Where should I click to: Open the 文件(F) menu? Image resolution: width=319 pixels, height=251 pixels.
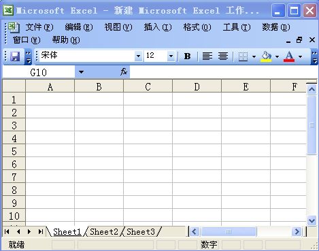click(x=39, y=27)
